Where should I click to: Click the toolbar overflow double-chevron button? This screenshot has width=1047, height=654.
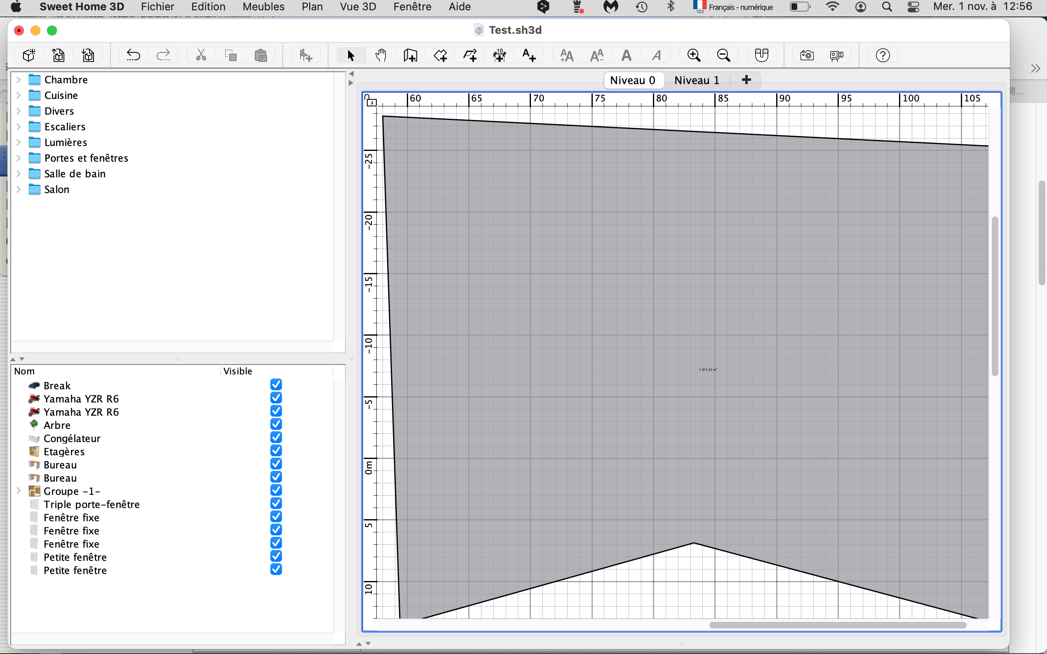click(x=1035, y=68)
